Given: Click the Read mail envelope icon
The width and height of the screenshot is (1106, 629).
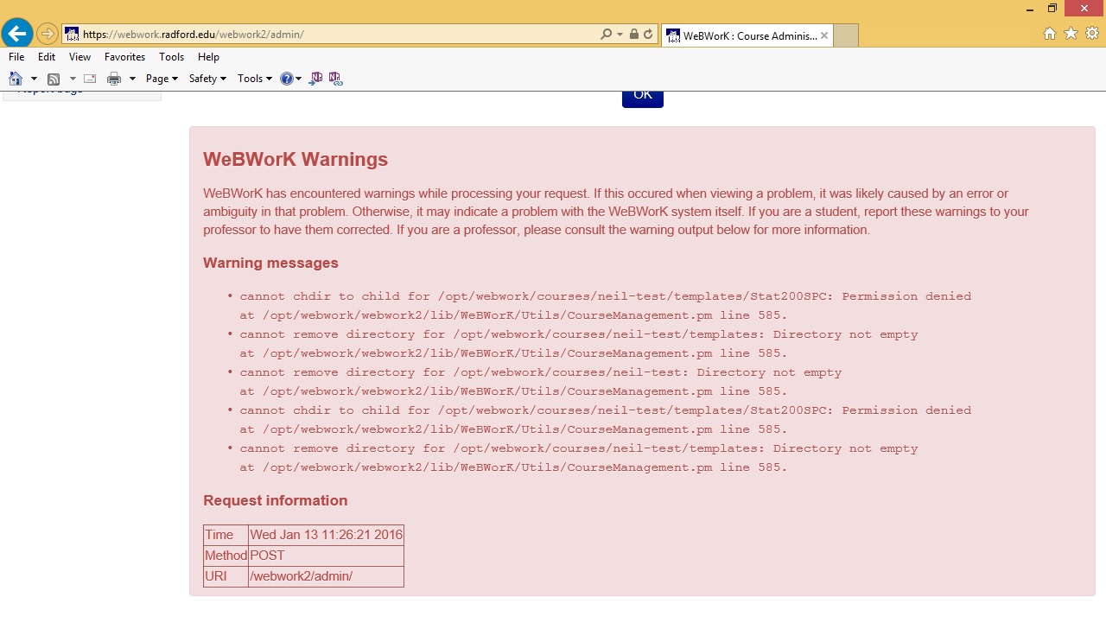Looking at the screenshot, I should click(x=90, y=79).
